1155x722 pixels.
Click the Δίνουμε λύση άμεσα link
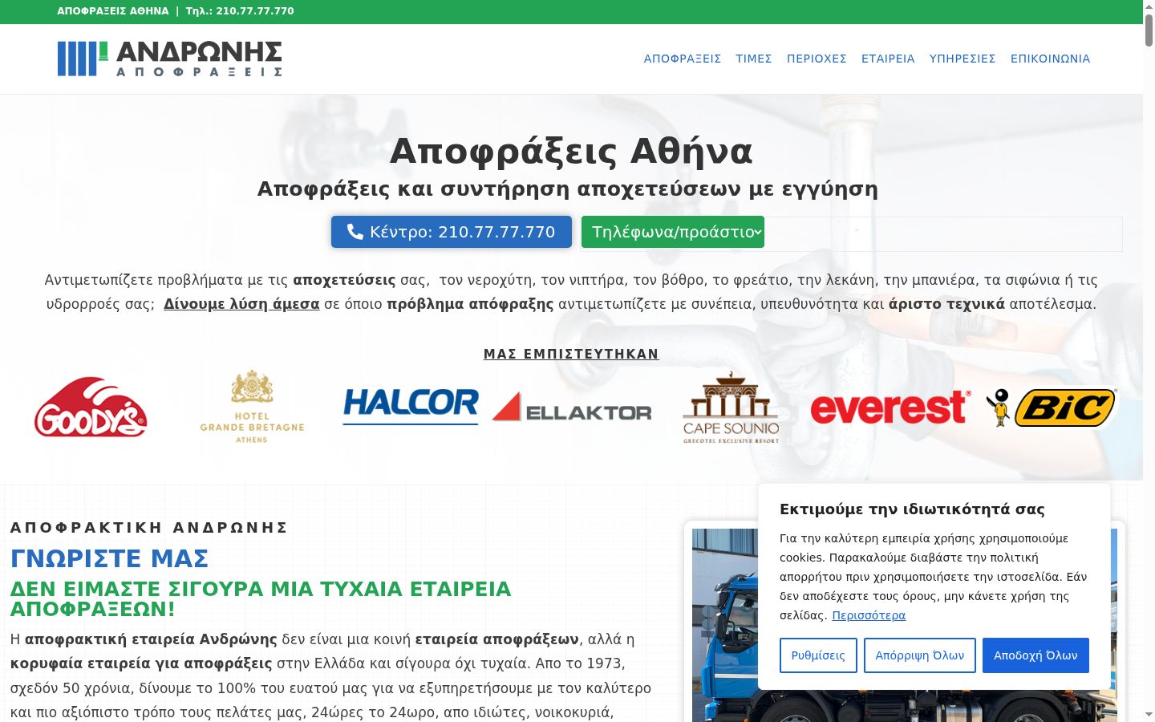(x=241, y=304)
